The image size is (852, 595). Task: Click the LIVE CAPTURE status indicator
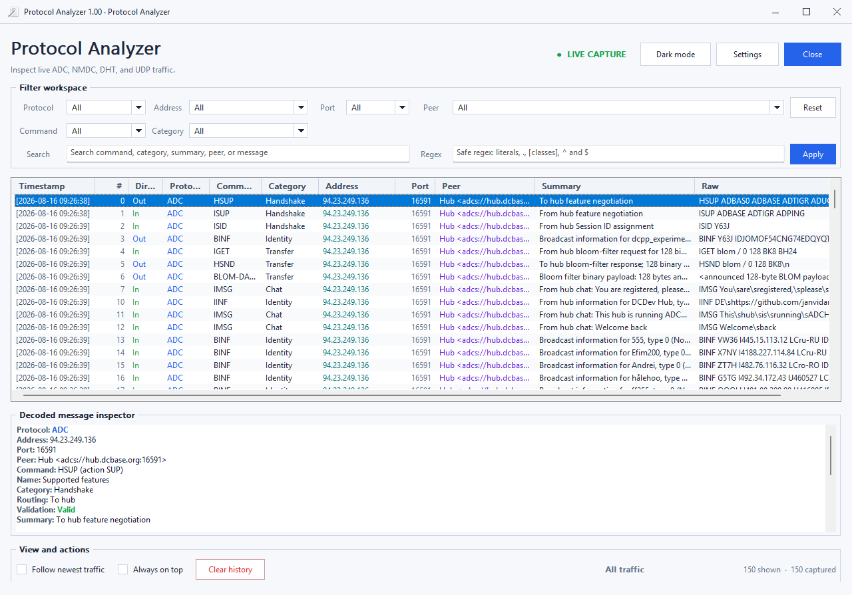coord(592,55)
